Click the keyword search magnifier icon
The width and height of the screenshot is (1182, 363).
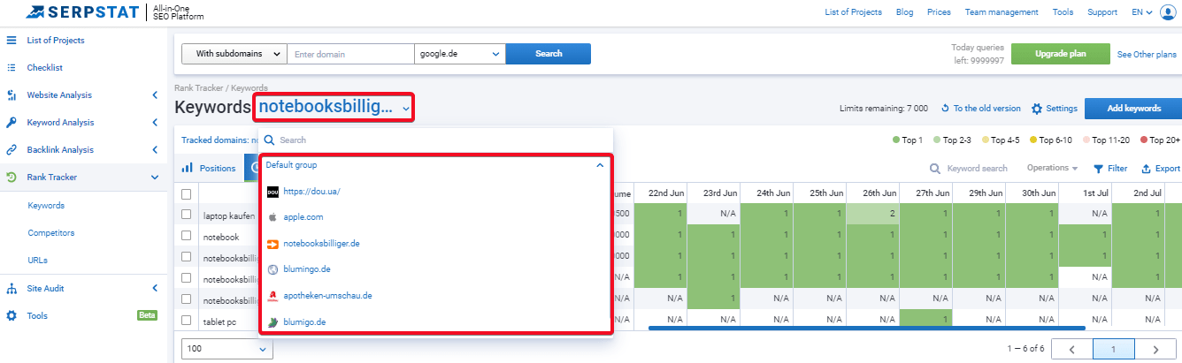(935, 168)
